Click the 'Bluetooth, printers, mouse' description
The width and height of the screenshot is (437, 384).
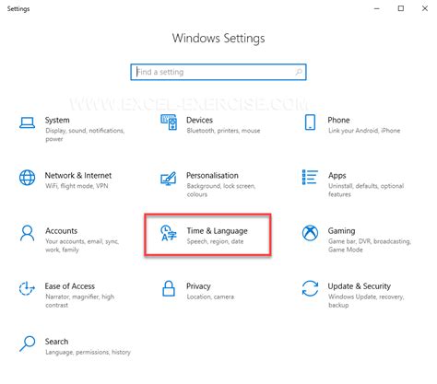tap(223, 131)
